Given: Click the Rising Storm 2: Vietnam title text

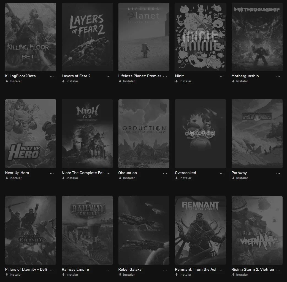Looking at the screenshot, I should point(253,269).
